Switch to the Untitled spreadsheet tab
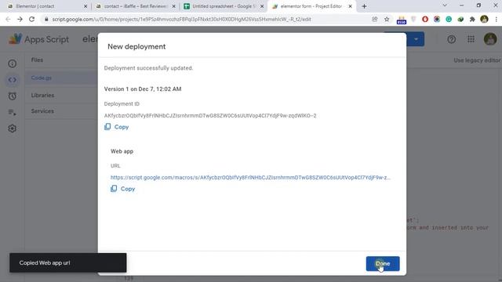 tap(223, 6)
